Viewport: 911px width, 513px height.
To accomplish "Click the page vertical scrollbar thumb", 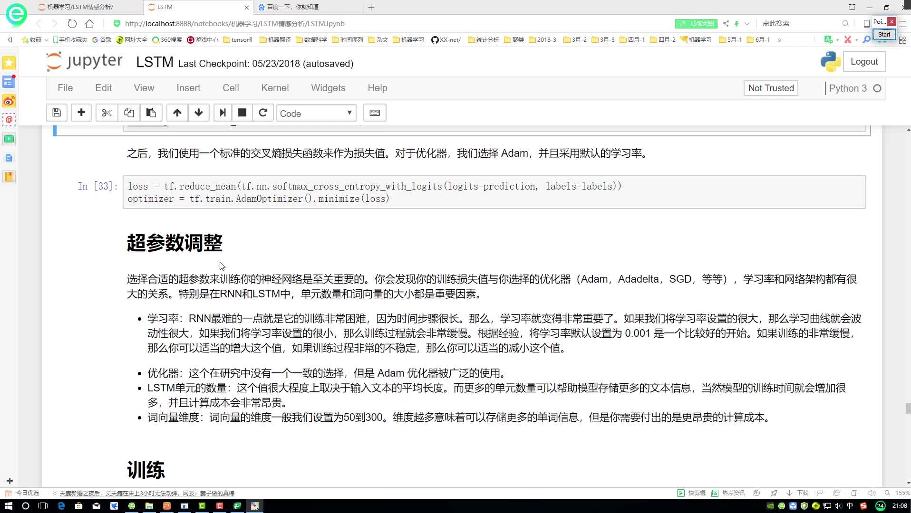I will 908,408.
